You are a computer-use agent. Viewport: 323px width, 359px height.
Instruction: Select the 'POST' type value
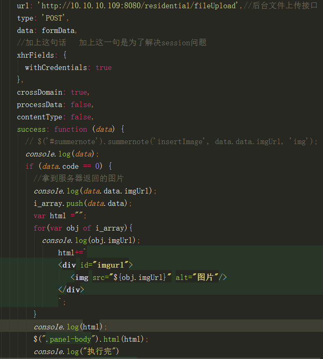[54, 18]
